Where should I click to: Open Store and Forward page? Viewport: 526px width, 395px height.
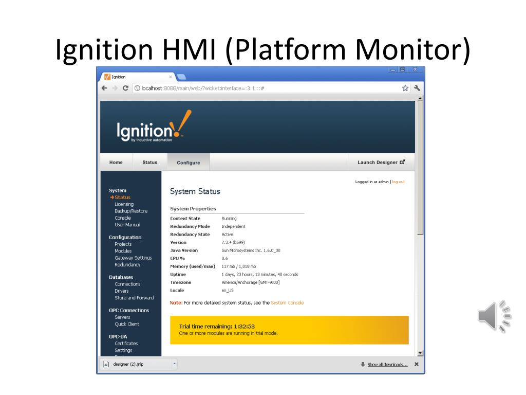coord(134,298)
